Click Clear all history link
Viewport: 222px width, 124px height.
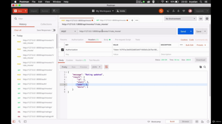[18, 30]
